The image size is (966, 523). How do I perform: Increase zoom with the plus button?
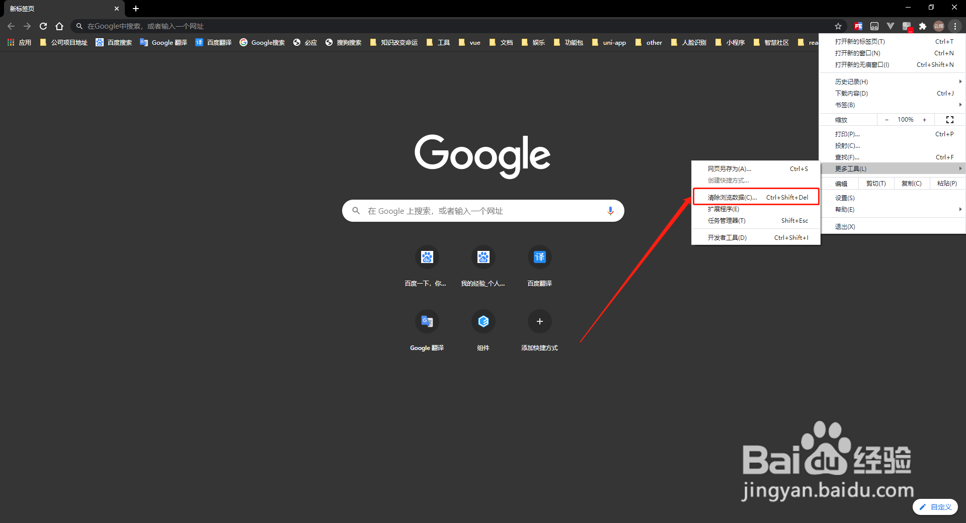(x=924, y=120)
